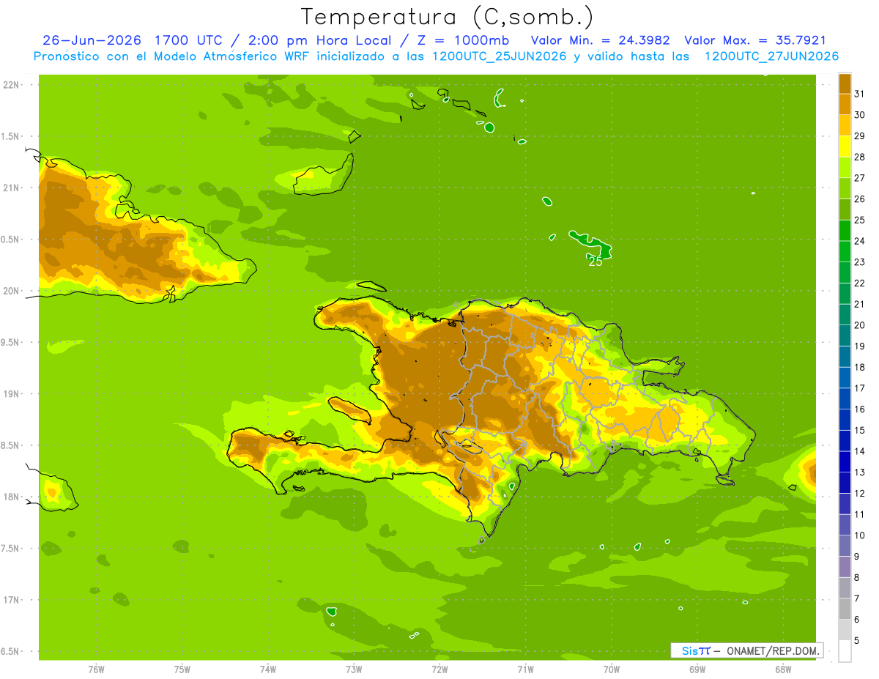
Task: Click the '20N' latitude axis label
Action: point(12,291)
